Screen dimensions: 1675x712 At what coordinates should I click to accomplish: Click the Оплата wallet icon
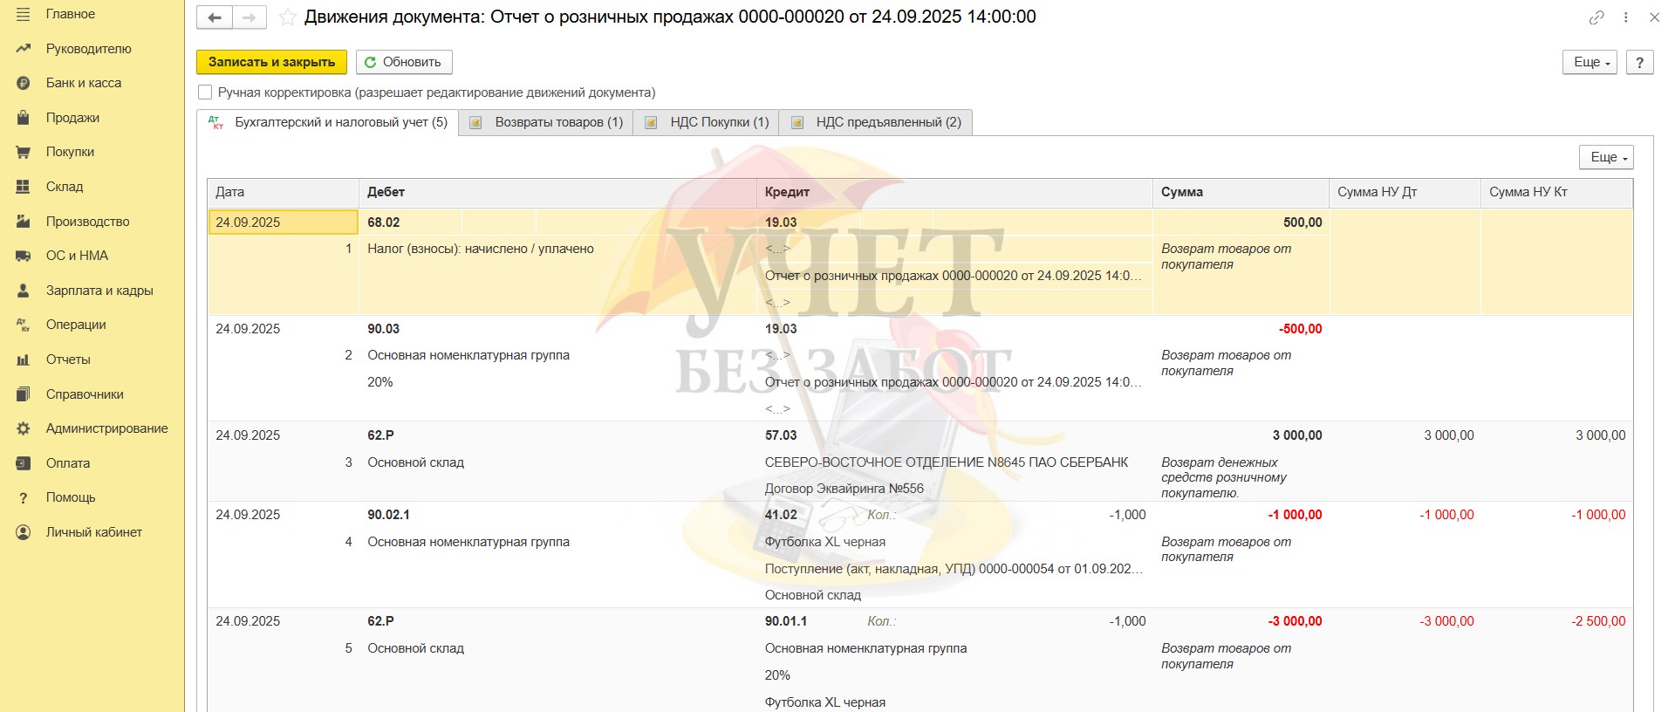[24, 463]
